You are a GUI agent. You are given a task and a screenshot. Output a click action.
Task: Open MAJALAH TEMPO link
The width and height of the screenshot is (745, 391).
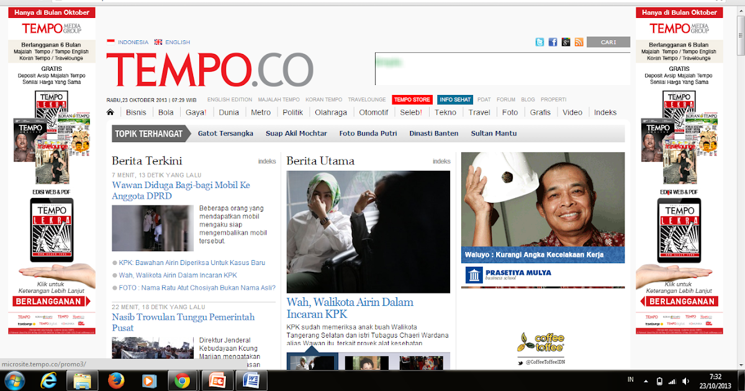(279, 99)
